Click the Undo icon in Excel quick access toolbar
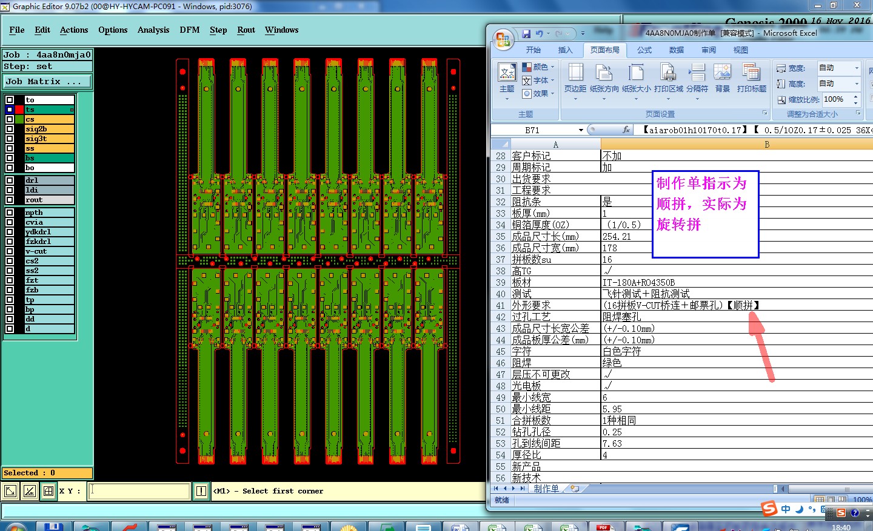This screenshot has width=873, height=531. tap(539, 33)
